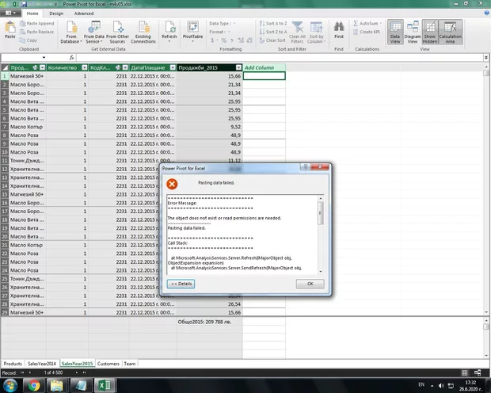The image size is (491, 393).
Task: Switch to the Design ribbon tab
Action: (55, 13)
